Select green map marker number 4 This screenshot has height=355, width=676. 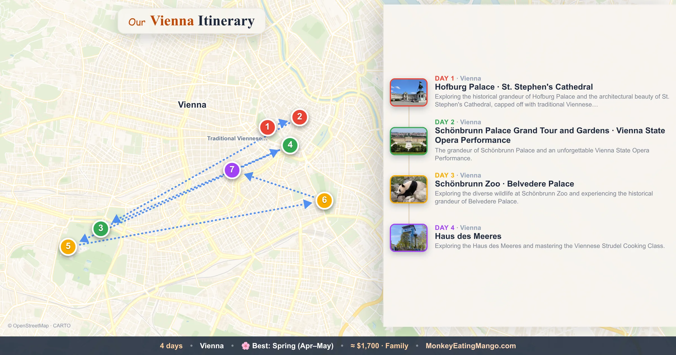click(x=290, y=145)
